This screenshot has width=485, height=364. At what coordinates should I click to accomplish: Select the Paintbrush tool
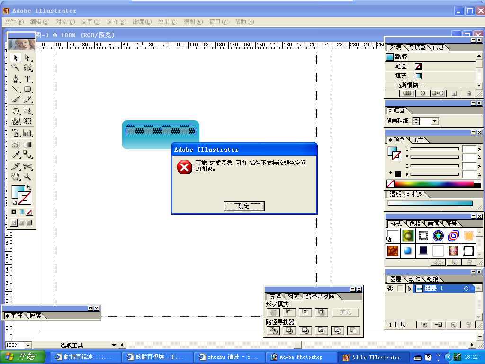coord(16,100)
